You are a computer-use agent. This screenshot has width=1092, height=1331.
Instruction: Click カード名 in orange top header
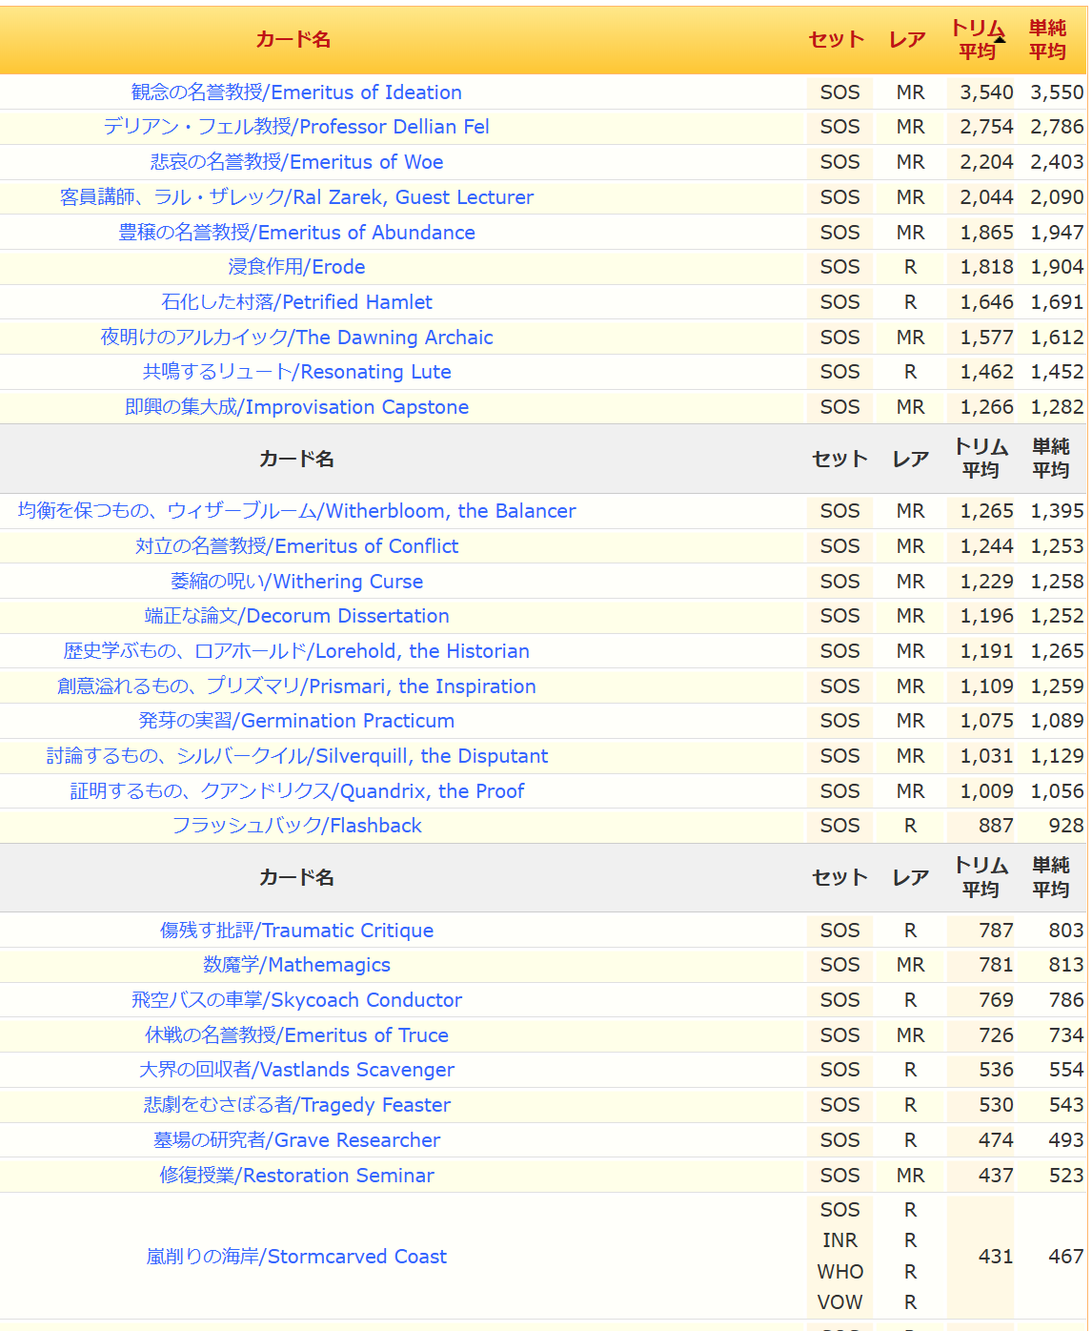click(x=293, y=40)
